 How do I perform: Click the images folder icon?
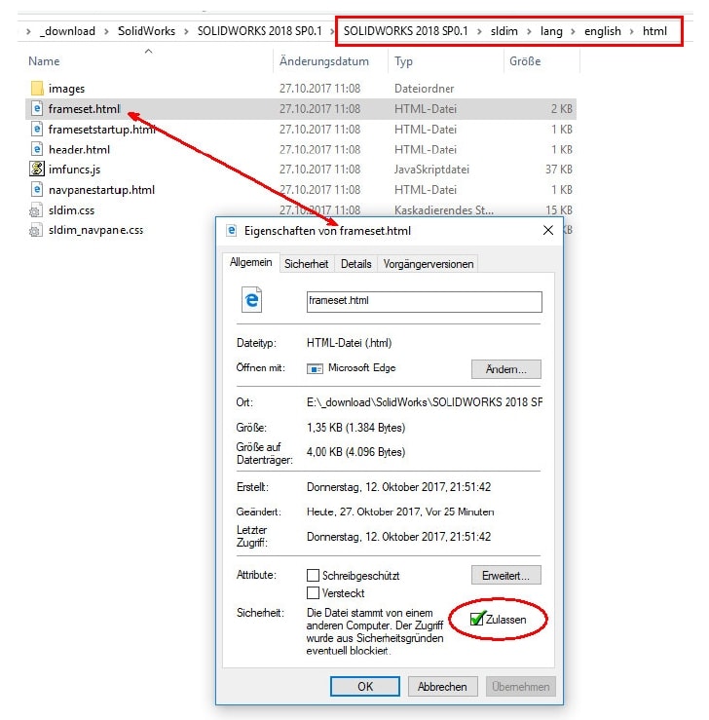tap(37, 88)
